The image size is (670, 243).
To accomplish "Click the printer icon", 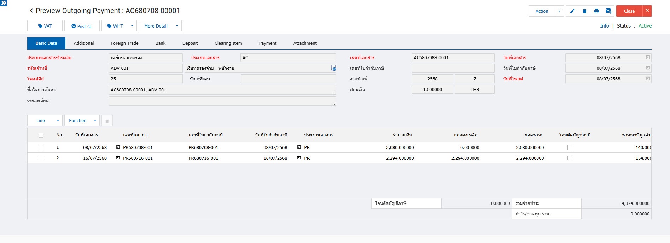I will [596, 11].
